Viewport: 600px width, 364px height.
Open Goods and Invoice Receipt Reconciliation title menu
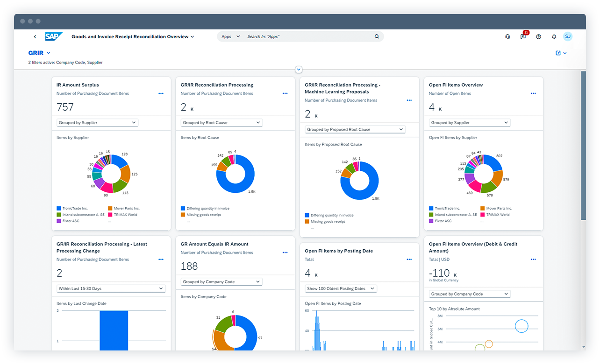point(133,36)
